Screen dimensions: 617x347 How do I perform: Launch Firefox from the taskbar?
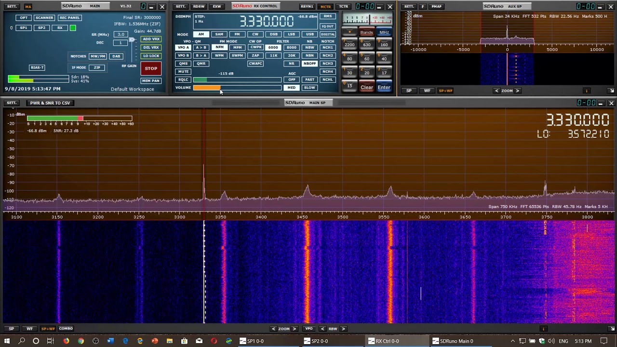66,341
